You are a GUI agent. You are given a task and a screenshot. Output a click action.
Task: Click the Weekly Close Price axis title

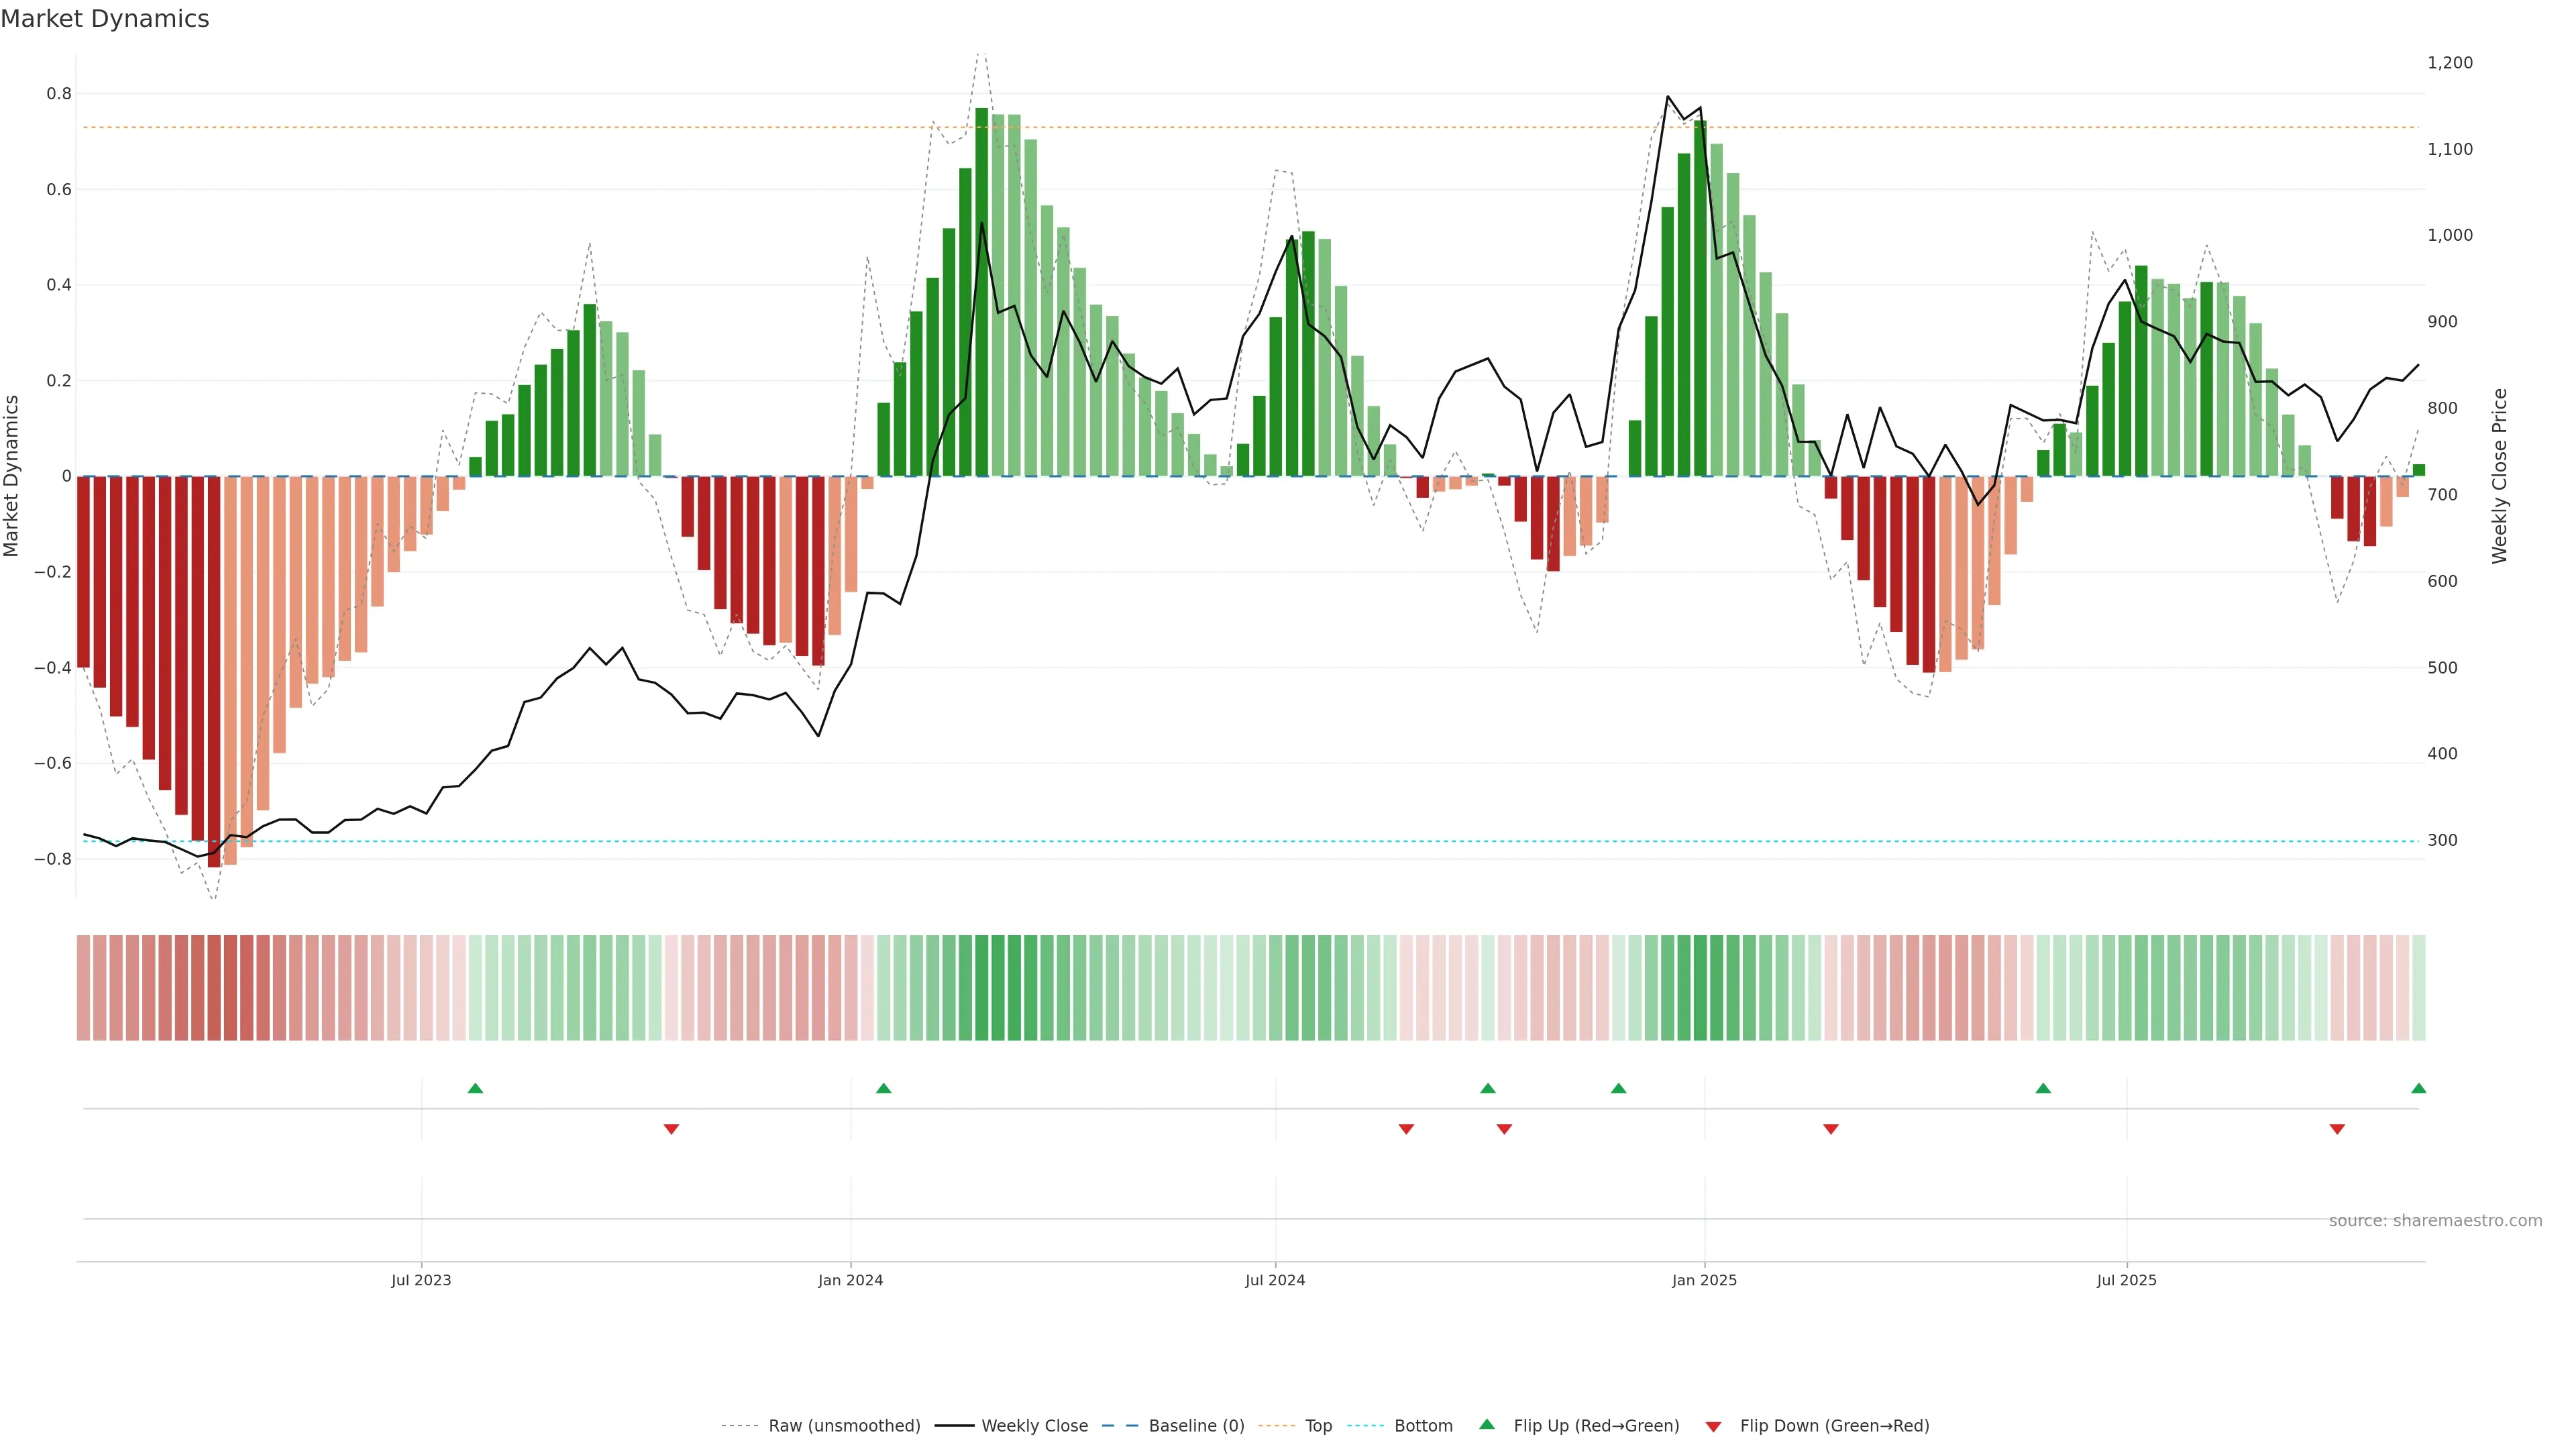pos(2499,476)
